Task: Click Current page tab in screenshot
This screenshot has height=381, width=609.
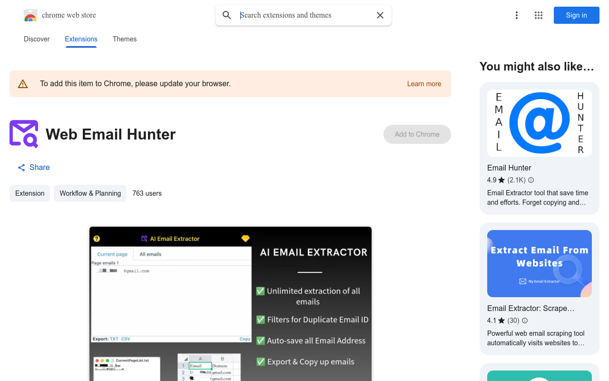Action: click(112, 254)
